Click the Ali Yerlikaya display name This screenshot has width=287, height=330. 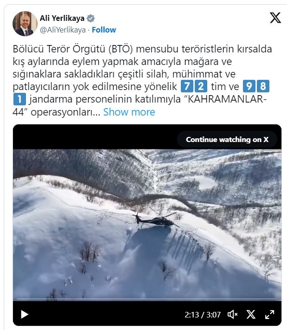point(62,18)
